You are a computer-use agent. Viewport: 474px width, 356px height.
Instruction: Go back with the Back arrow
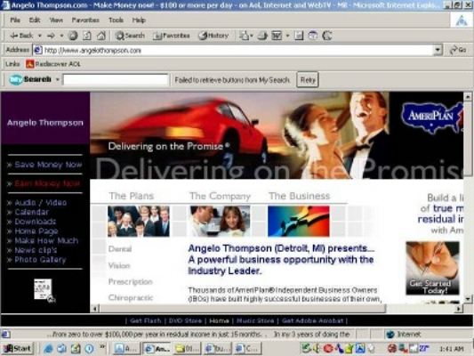click(x=21, y=36)
